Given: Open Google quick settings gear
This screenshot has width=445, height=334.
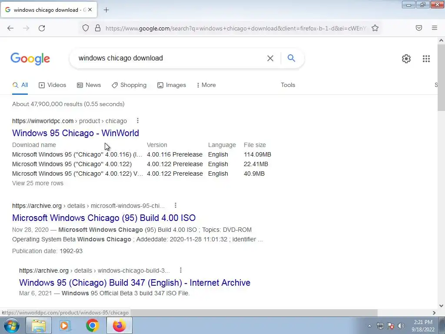Looking at the screenshot, I should 406,59.
